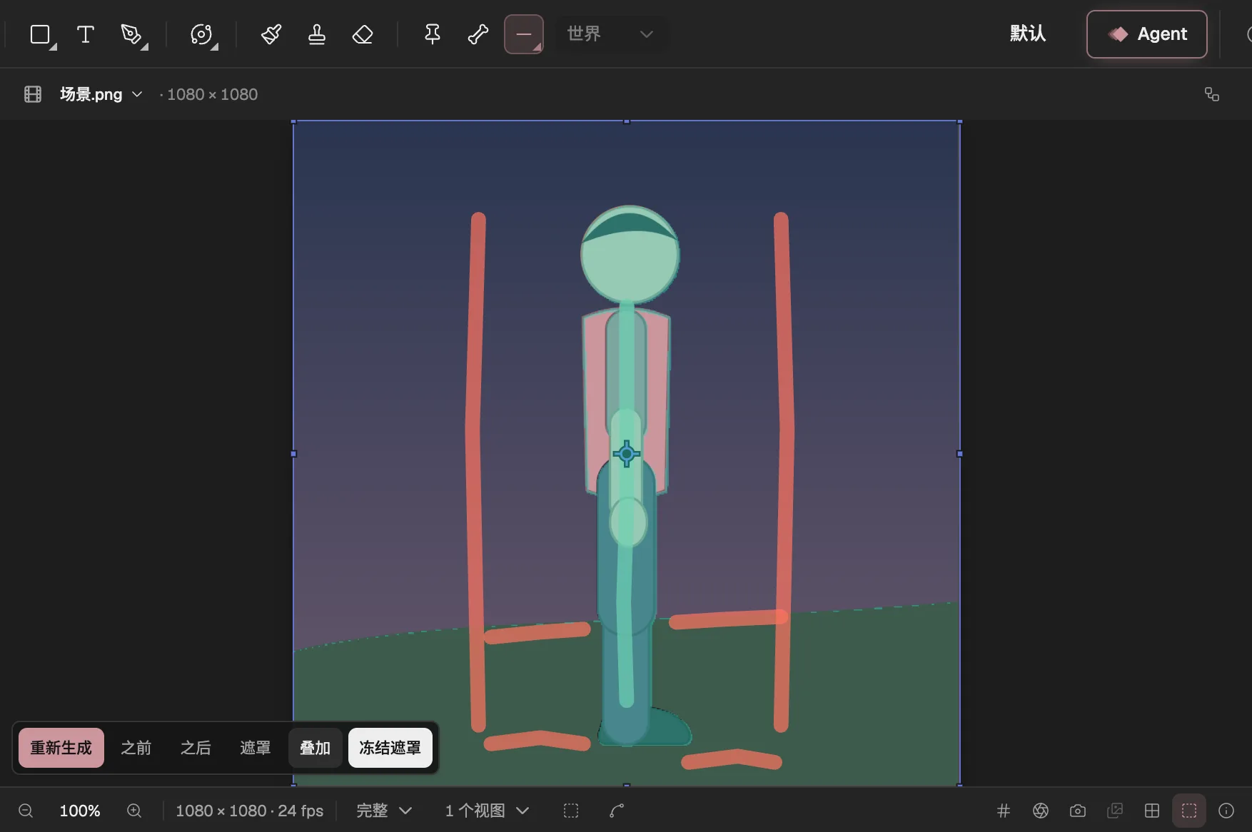
Task: Toggle the grid hash icon
Action: [x=1004, y=811]
